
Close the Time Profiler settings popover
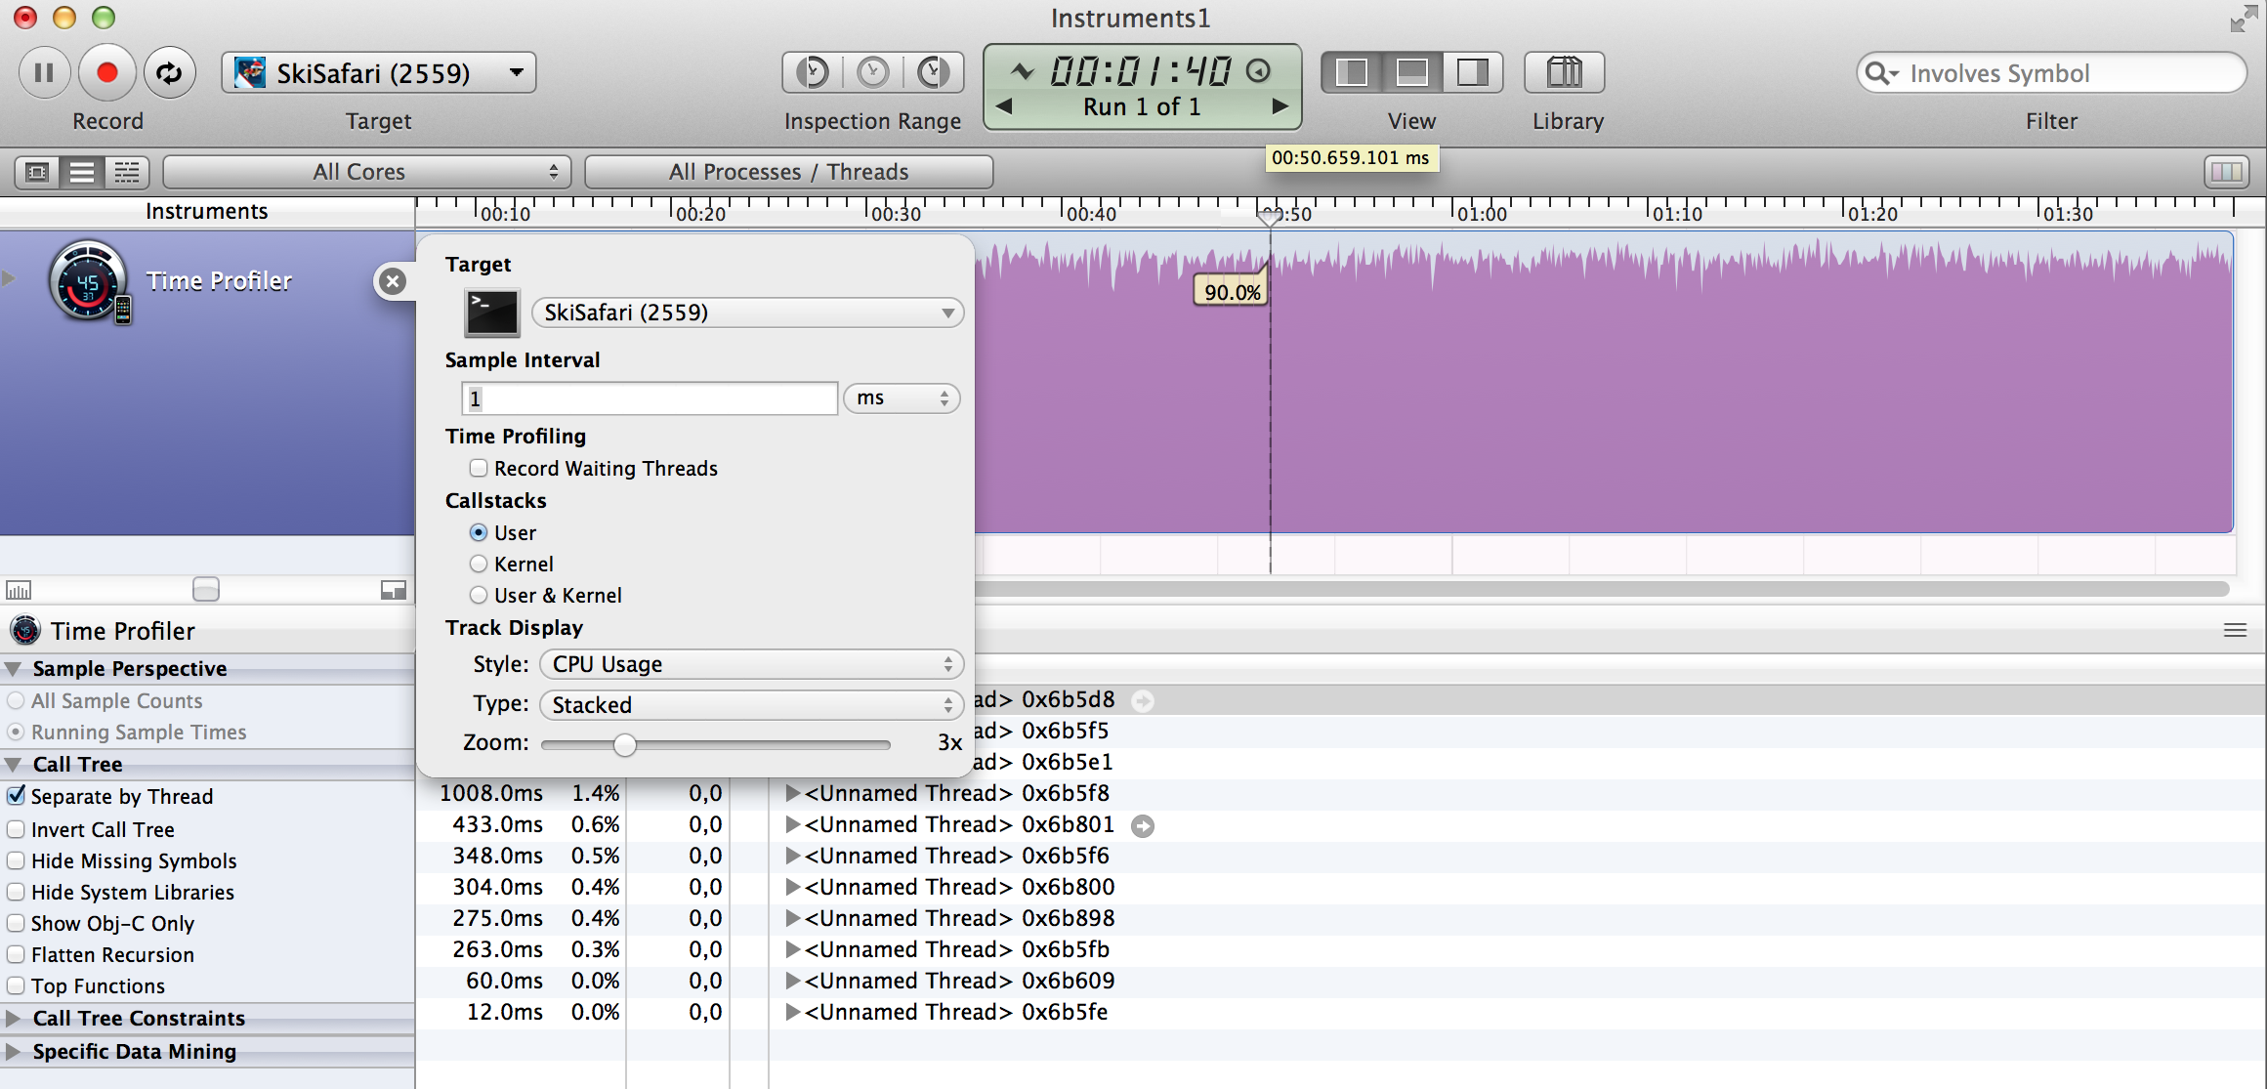[x=393, y=281]
